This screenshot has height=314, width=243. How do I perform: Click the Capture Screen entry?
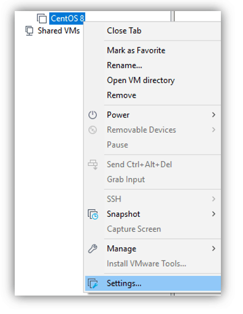click(153, 229)
